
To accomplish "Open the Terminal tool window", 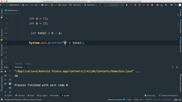I will pyautogui.click(x=20, y=95).
